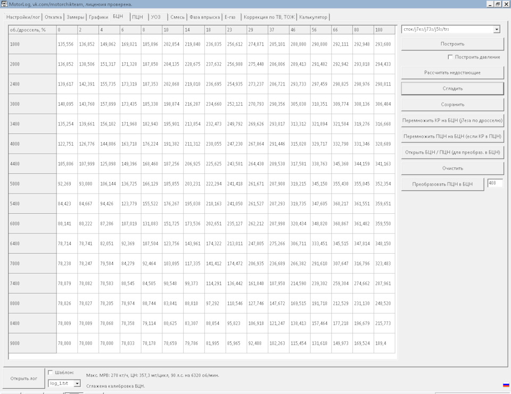511x394 pixels.
Task: Click the 100 throttle column header
Action: 384,30
